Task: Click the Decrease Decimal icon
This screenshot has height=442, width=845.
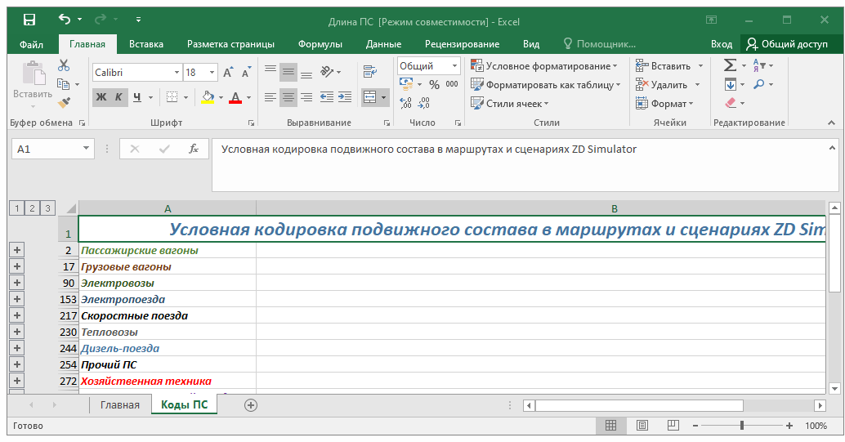Action: [x=424, y=103]
